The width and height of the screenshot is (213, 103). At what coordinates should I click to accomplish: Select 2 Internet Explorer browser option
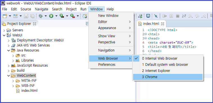point(168,71)
